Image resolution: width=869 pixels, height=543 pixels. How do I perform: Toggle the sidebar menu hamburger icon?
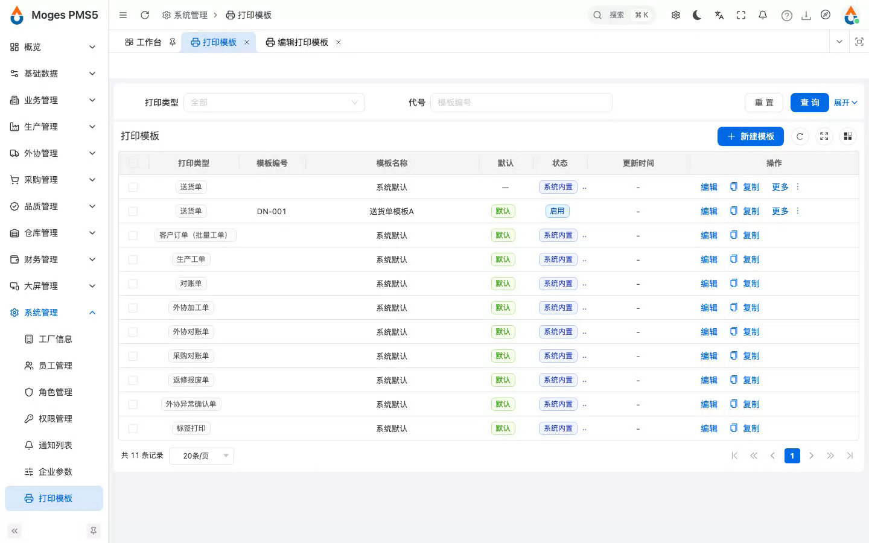(123, 15)
